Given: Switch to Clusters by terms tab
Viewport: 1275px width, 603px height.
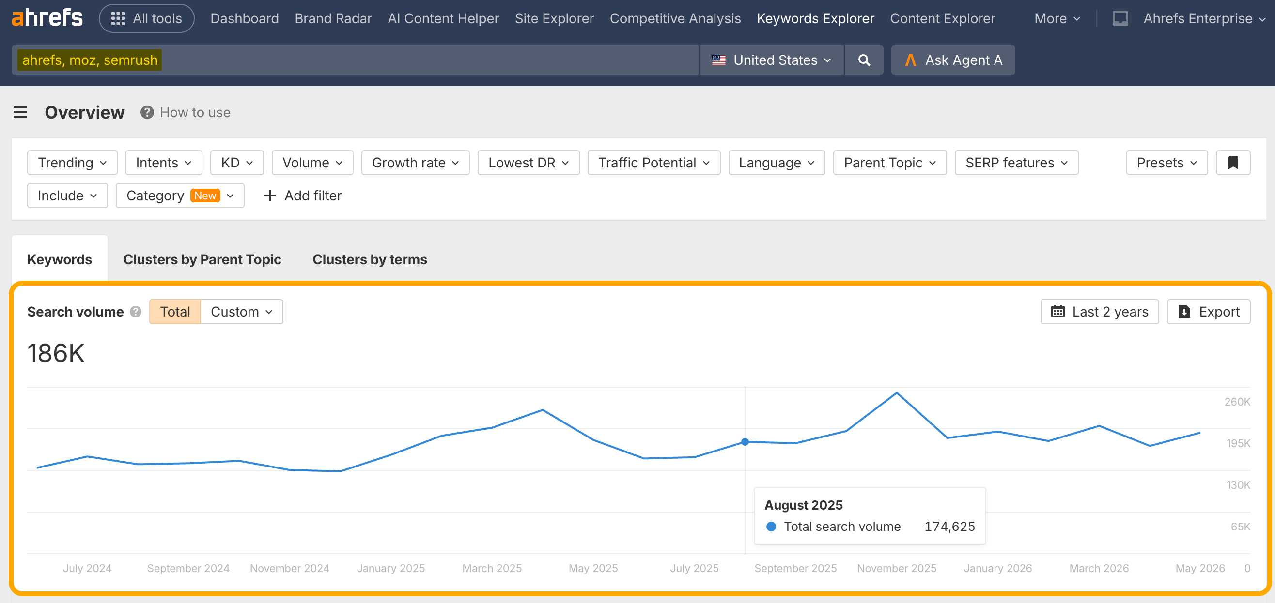Looking at the screenshot, I should pyautogui.click(x=370, y=259).
